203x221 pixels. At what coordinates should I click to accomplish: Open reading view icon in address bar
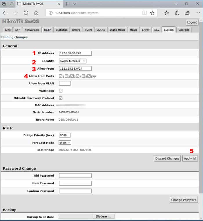pyautogui.click(x=144, y=13)
